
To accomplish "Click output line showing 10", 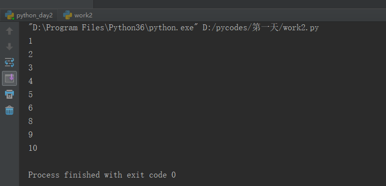I will pos(33,148).
